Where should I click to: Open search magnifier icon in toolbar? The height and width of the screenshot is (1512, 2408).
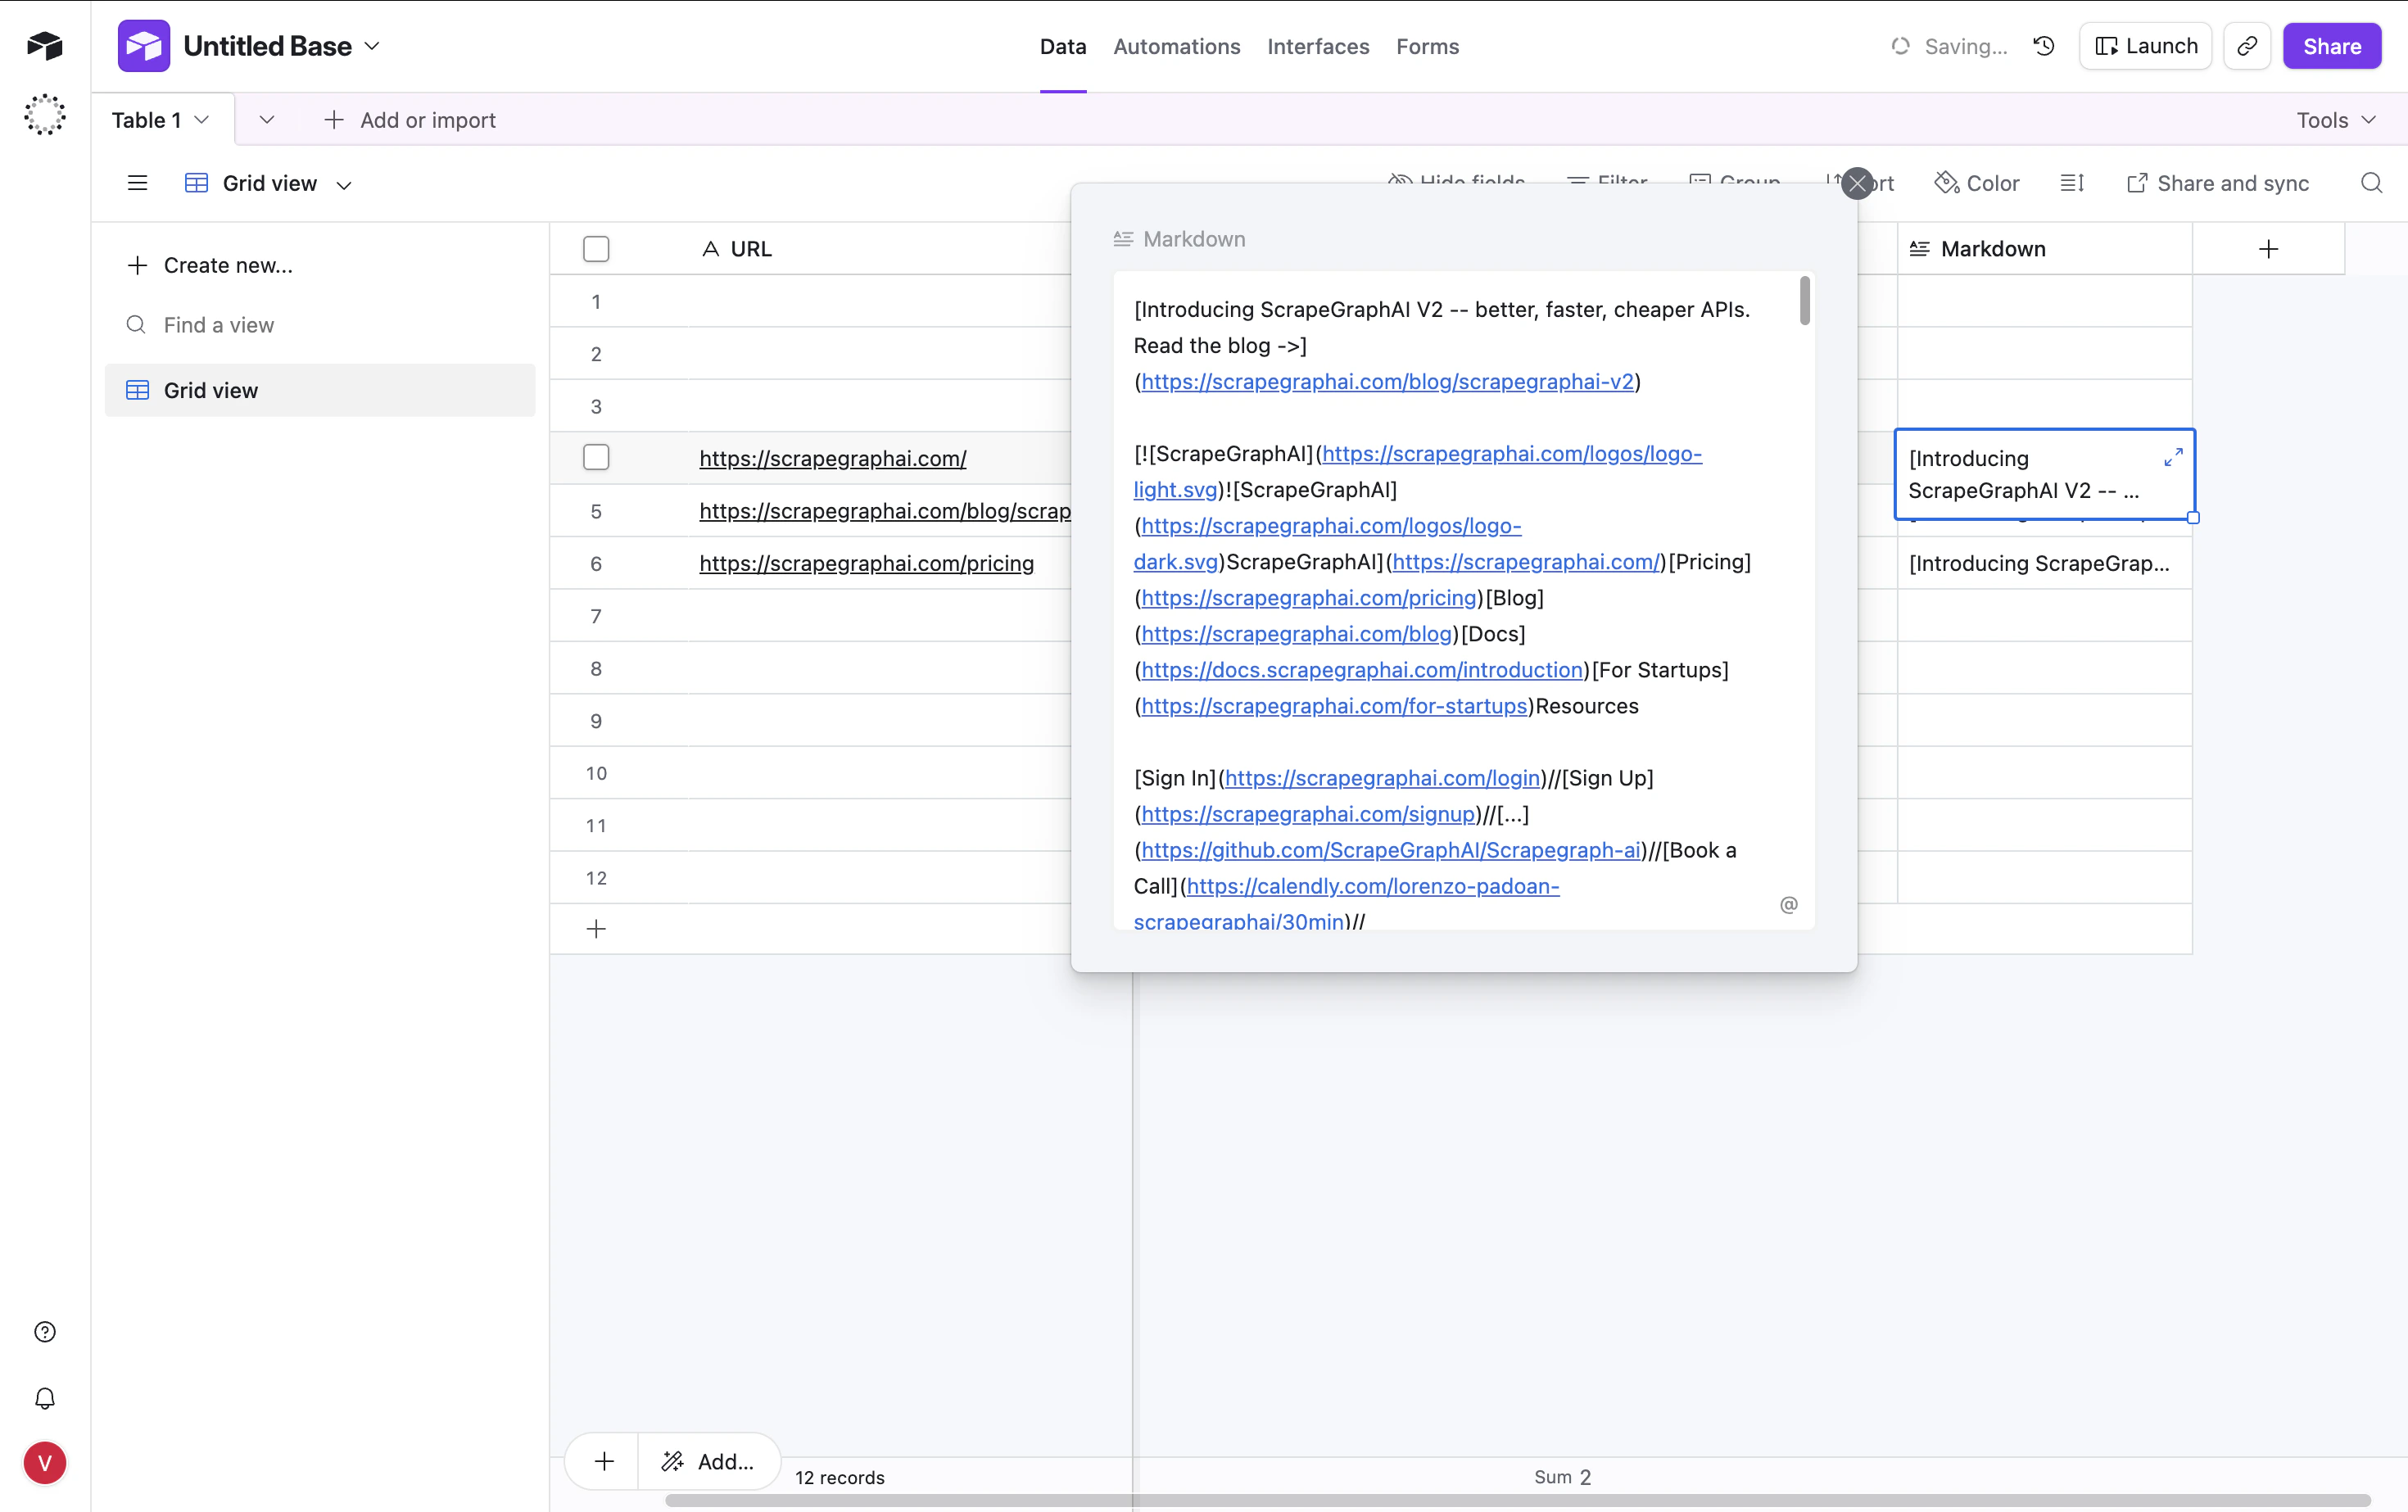click(x=2371, y=183)
